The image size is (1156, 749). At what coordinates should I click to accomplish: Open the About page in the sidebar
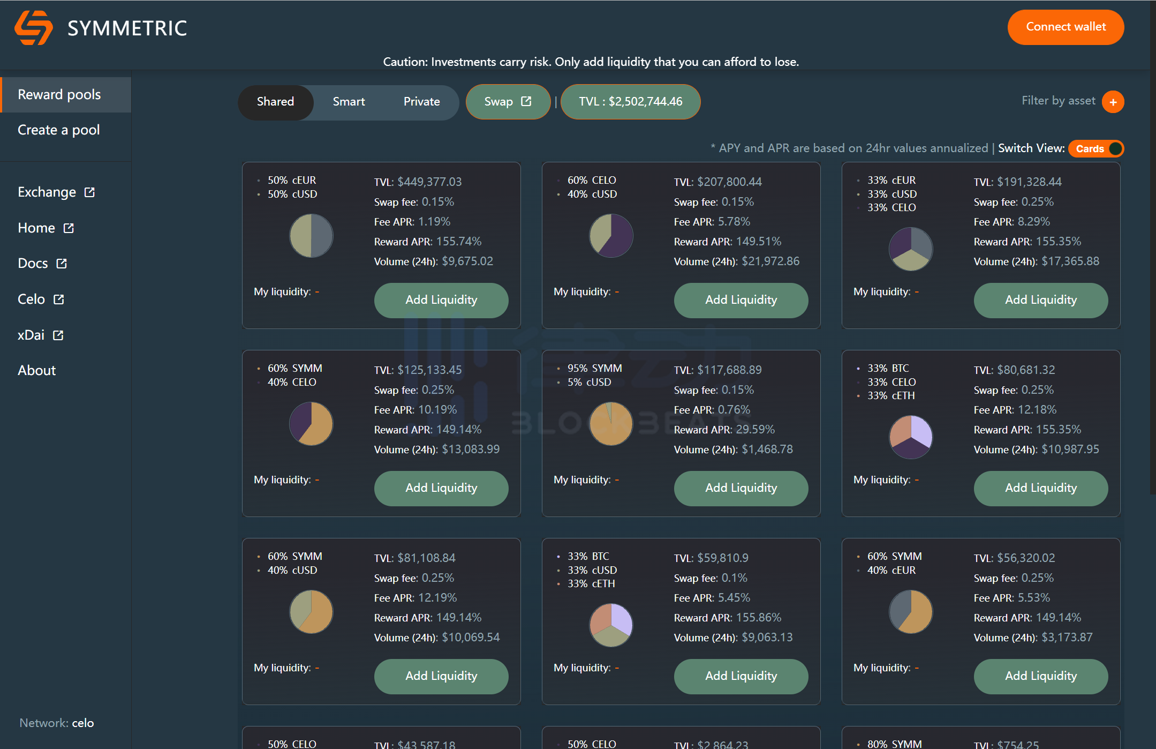(36, 371)
